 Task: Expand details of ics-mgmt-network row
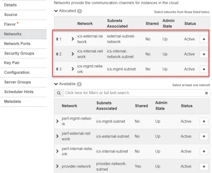[73, 69]
